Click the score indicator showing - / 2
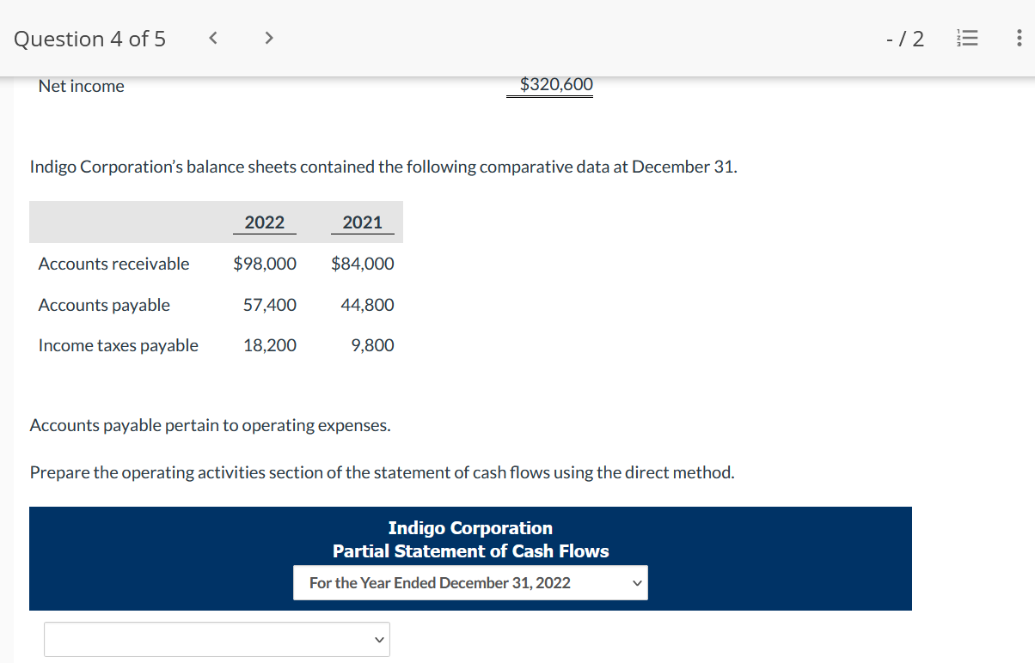The width and height of the screenshot is (1035, 663). [904, 39]
